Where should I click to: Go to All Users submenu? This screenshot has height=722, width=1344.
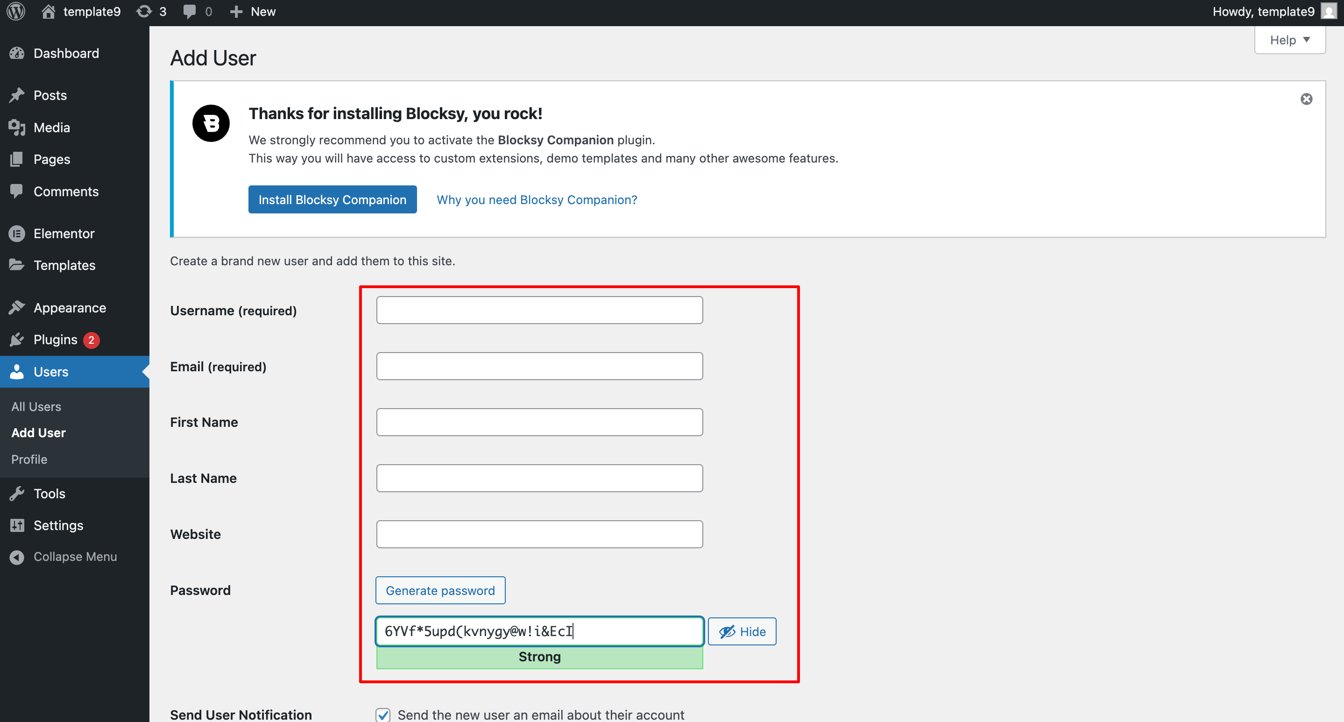point(36,406)
